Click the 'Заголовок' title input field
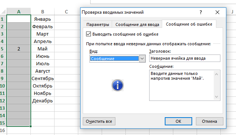Screen dimensions: 236x135 185,58
